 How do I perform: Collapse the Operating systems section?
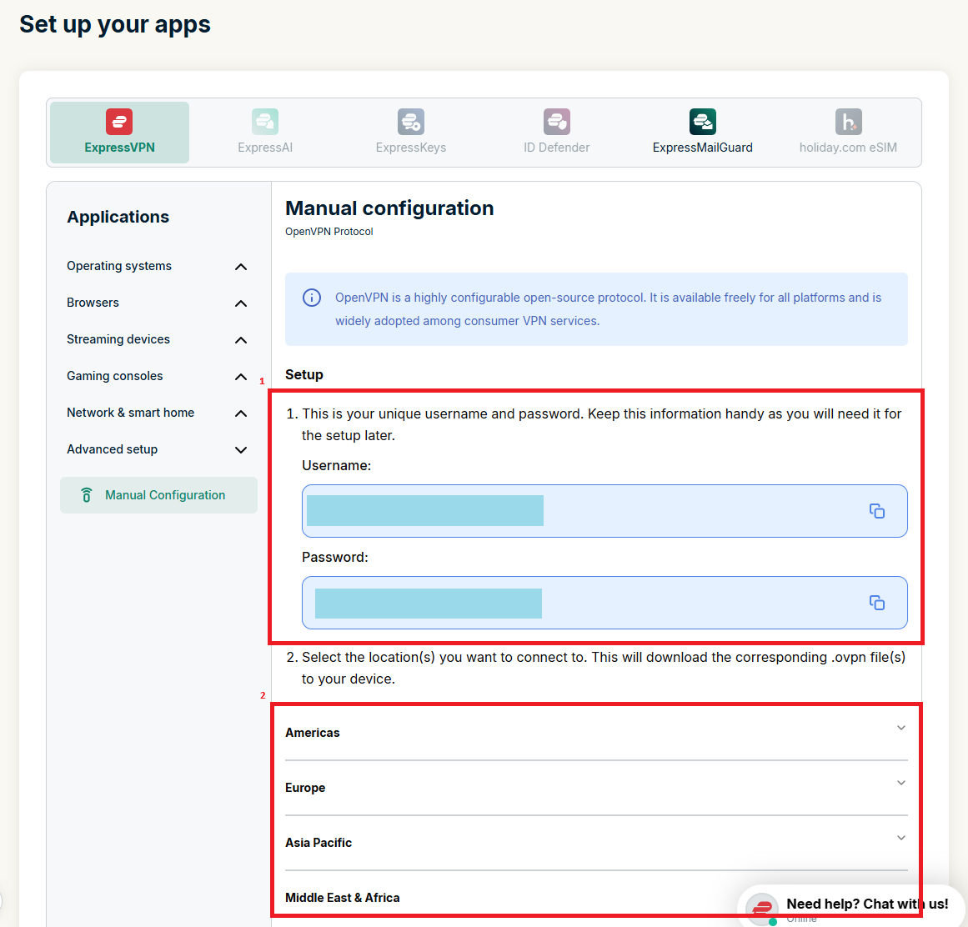pyautogui.click(x=241, y=267)
